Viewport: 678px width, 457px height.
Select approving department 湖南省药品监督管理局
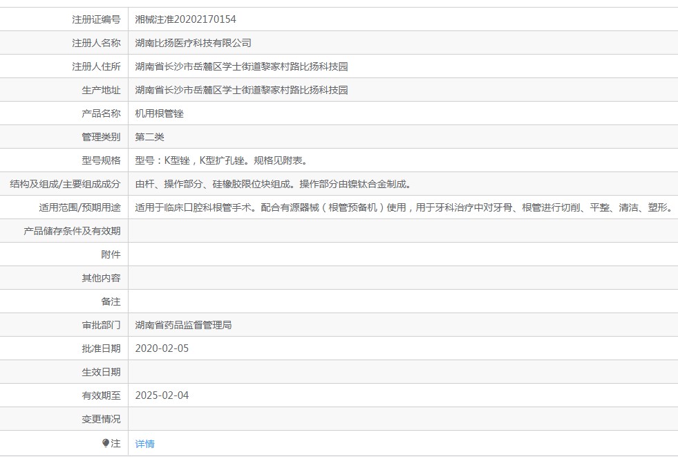point(183,325)
